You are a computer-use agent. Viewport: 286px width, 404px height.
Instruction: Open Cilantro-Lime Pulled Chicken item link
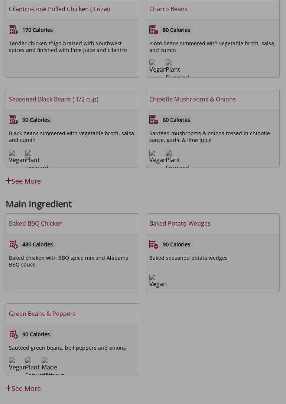coord(59,9)
